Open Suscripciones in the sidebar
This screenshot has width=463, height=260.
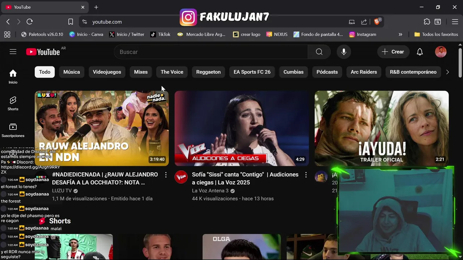(x=13, y=130)
